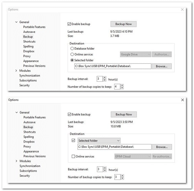Select Appearance in upper window tree

point(31,61)
